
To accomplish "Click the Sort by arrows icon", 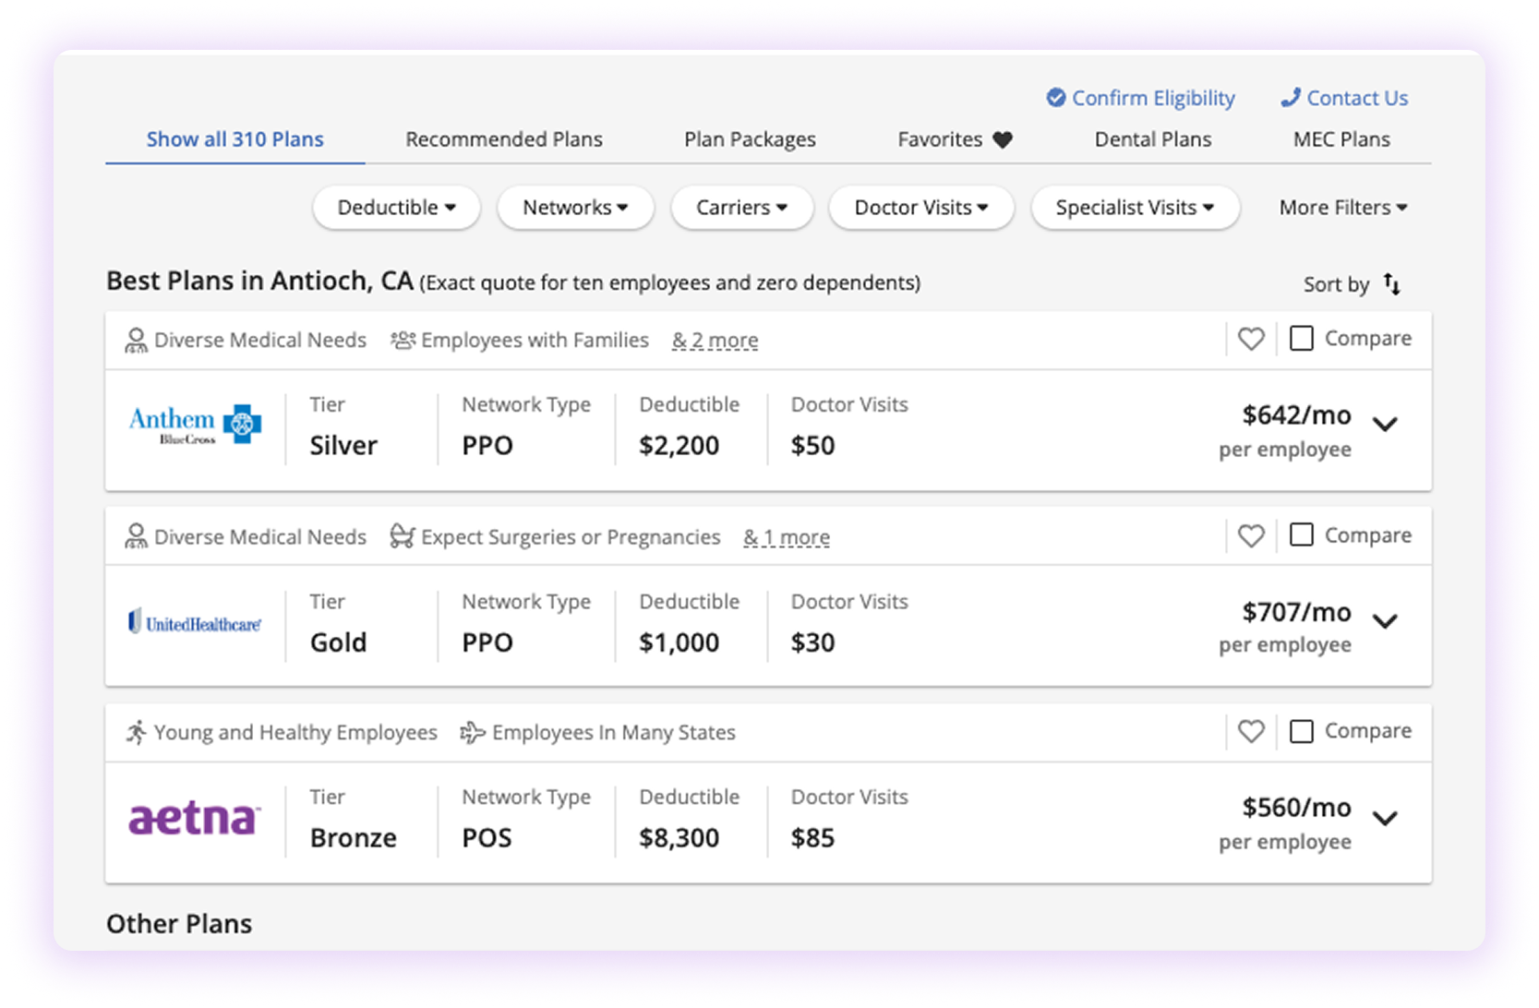I will tap(1391, 284).
